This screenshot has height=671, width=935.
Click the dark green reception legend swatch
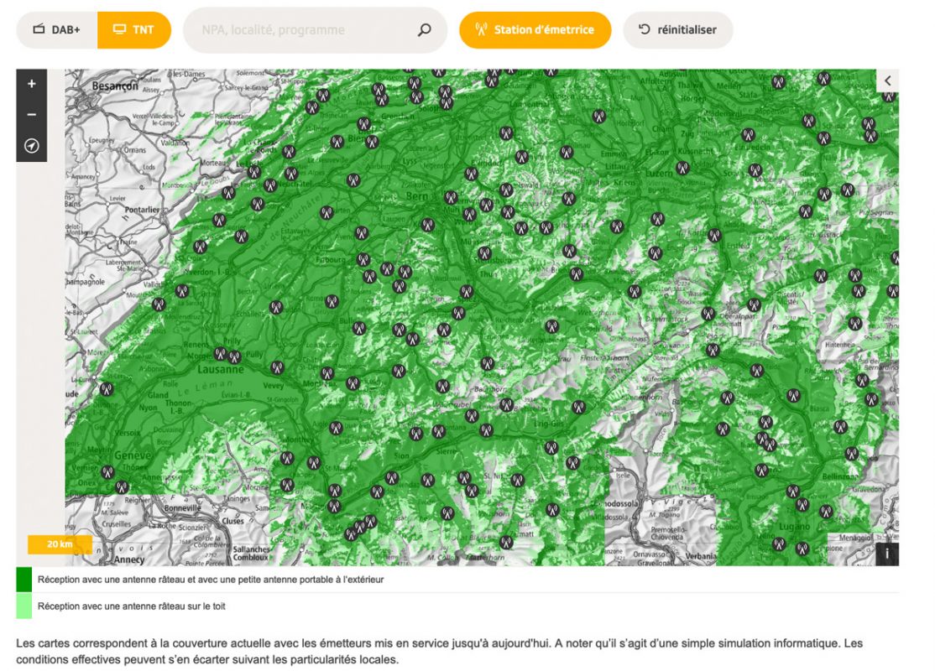[x=24, y=580]
